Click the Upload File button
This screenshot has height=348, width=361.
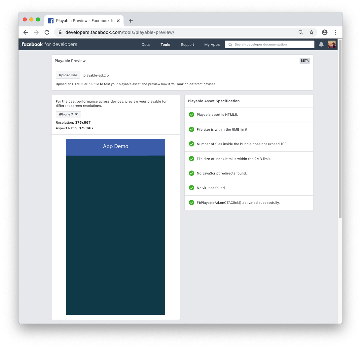point(68,75)
